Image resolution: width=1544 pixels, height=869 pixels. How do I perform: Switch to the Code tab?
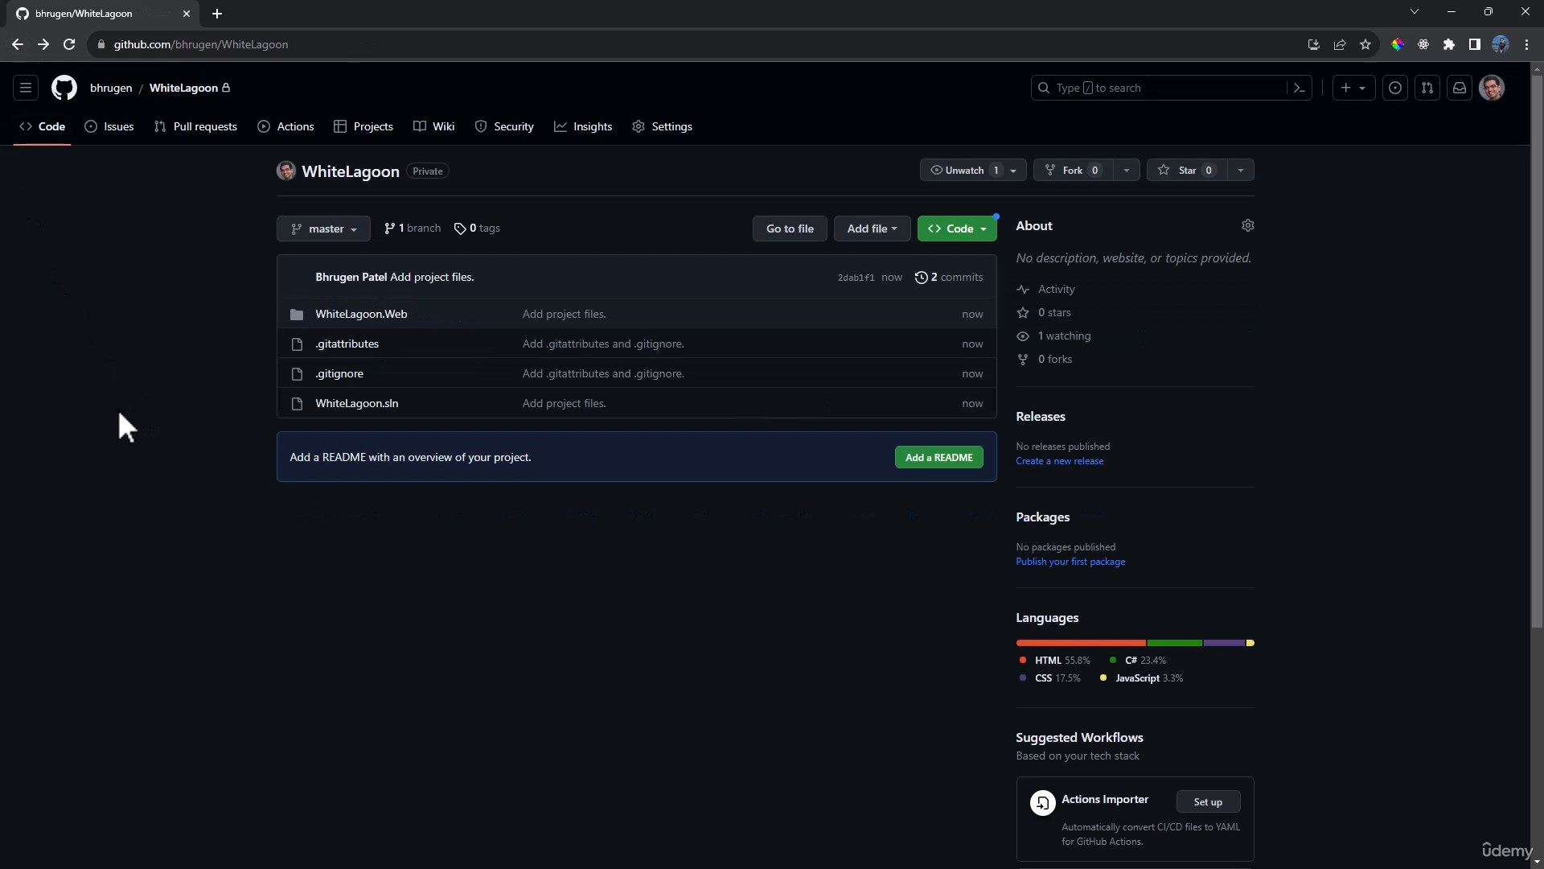pos(43,126)
